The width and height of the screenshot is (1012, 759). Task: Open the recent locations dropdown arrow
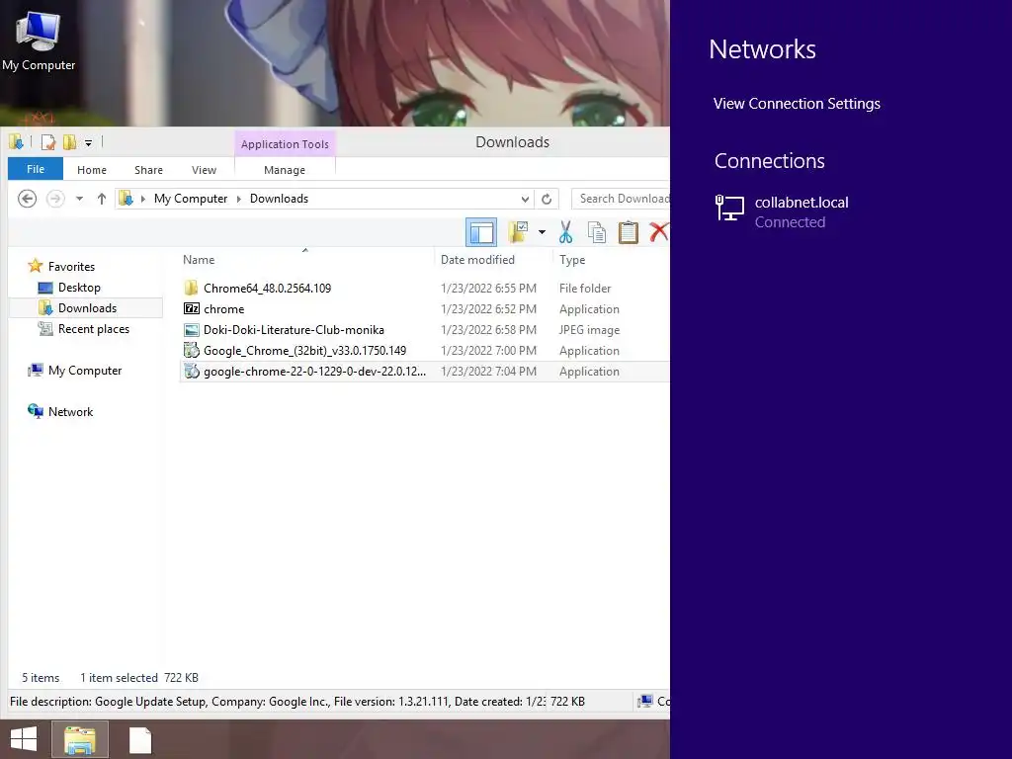pos(79,199)
